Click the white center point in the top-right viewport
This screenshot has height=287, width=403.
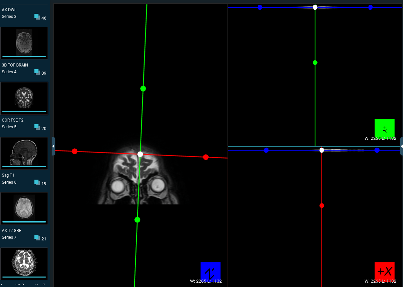(315, 7)
